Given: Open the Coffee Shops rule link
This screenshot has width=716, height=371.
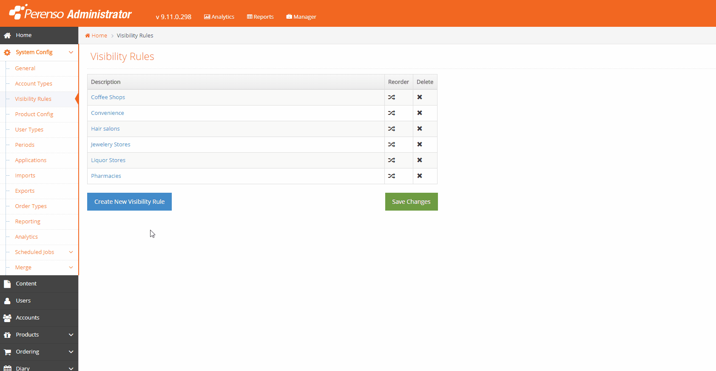Looking at the screenshot, I should coord(108,97).
